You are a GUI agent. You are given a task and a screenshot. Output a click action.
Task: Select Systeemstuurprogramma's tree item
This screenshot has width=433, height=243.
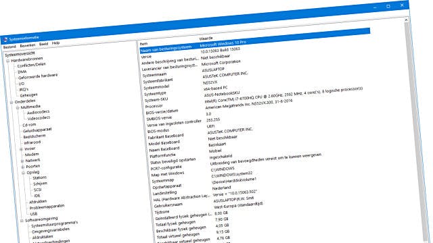[x=55, y=224]
